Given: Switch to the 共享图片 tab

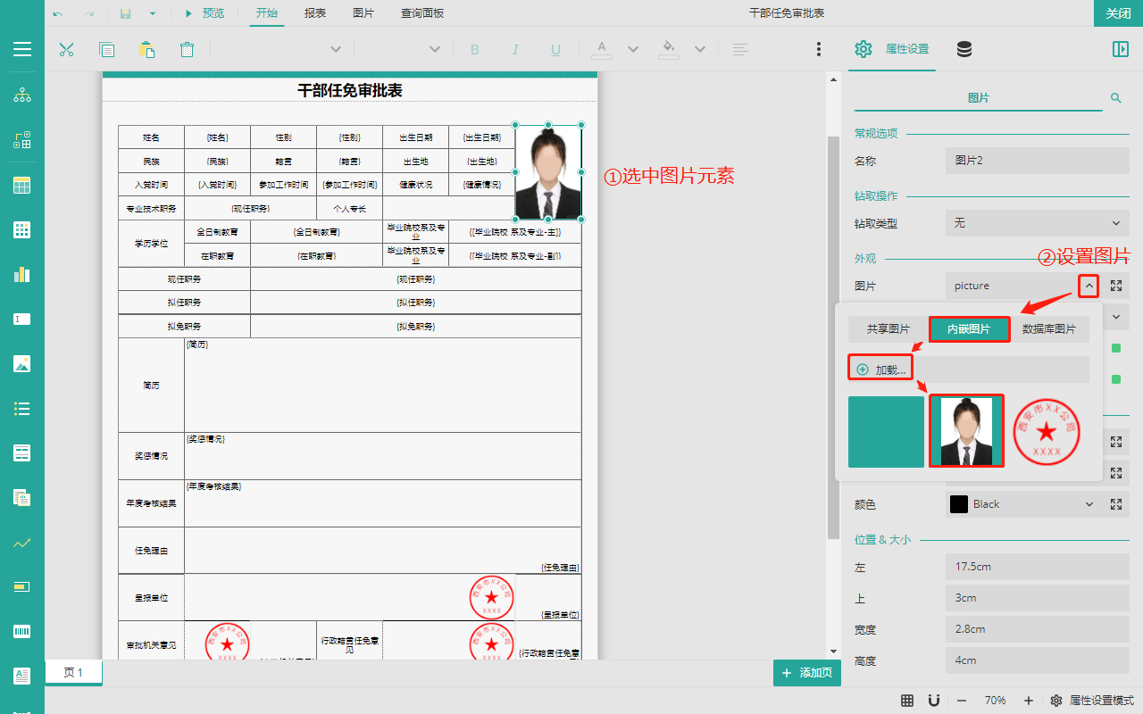Looking at the screenshot, I should point(889,329).
